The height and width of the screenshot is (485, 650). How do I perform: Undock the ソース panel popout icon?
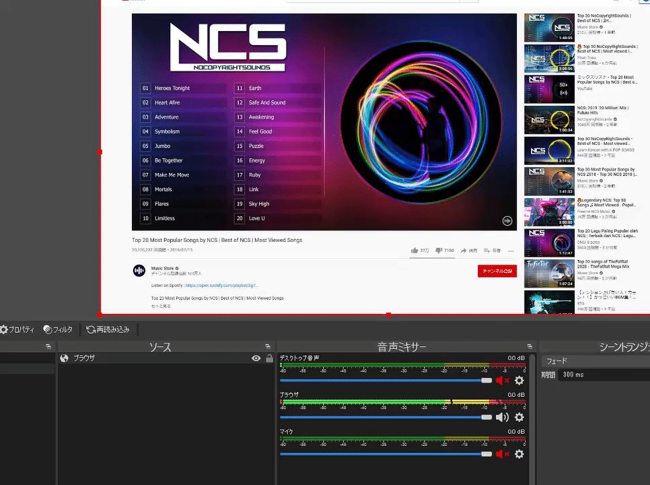pos(268,346)
